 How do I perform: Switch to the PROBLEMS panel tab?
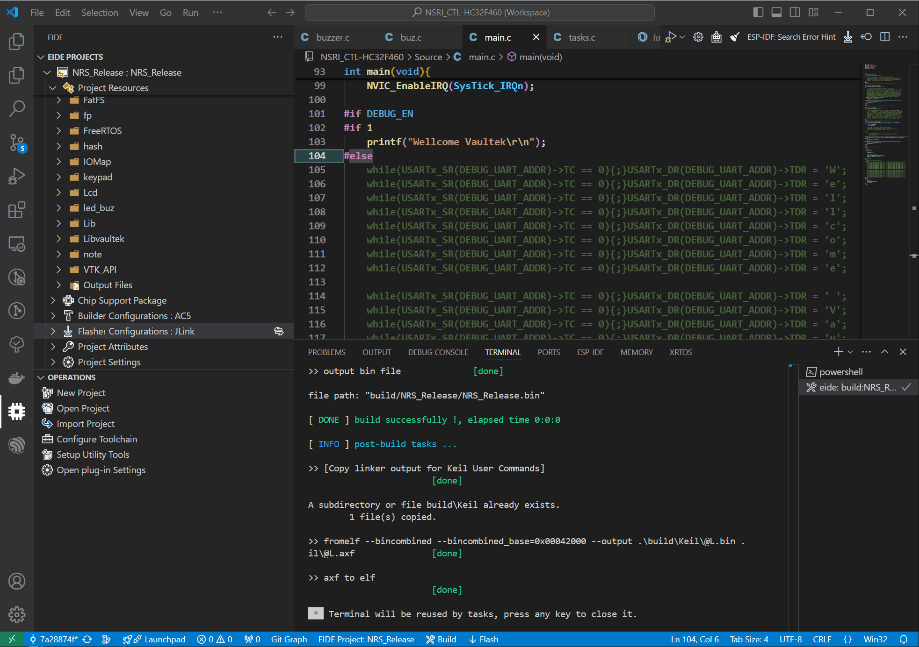pyautogui.click(x=327, y=352)
